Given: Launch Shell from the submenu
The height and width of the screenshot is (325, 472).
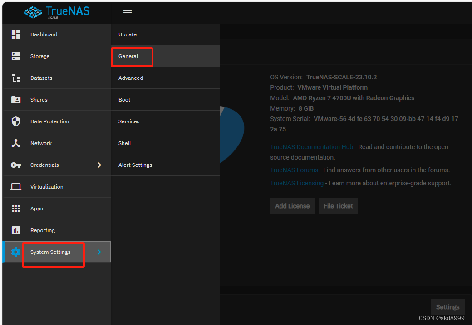Looking at the screenshot, I should pyautogui.click(x=165, y=143).
